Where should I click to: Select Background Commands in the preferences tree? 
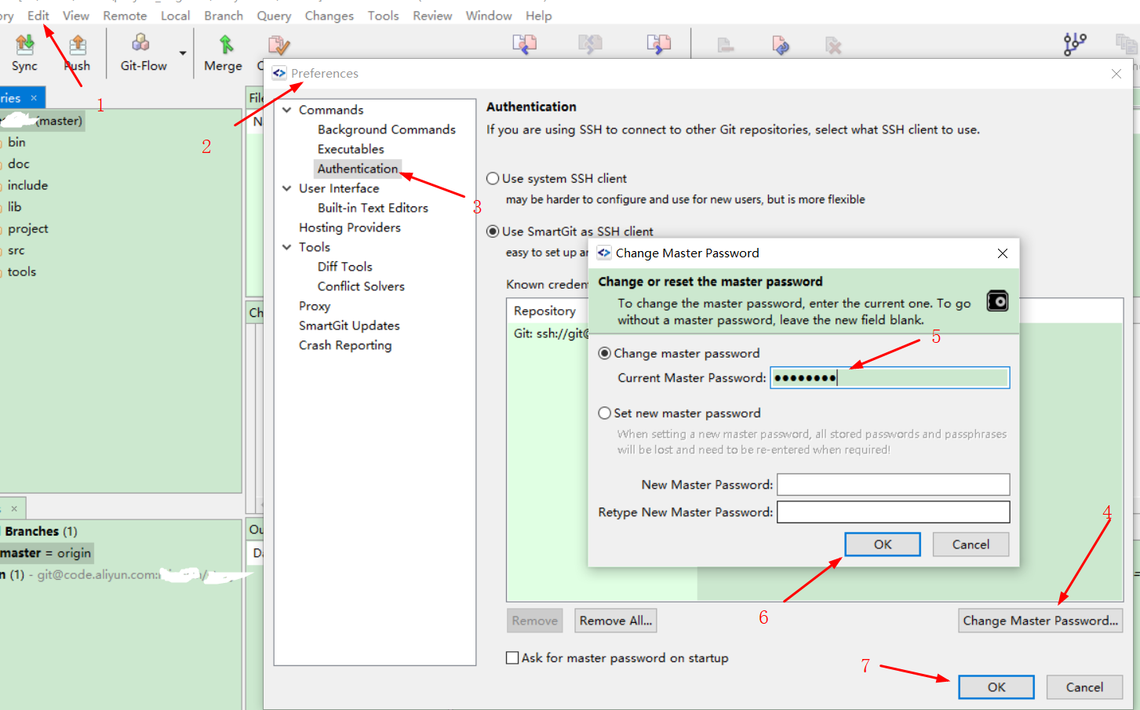click(x=386, y=129)
